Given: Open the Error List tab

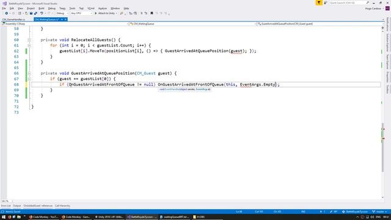Looking at the screenshot, I should [x=5, y=206].
